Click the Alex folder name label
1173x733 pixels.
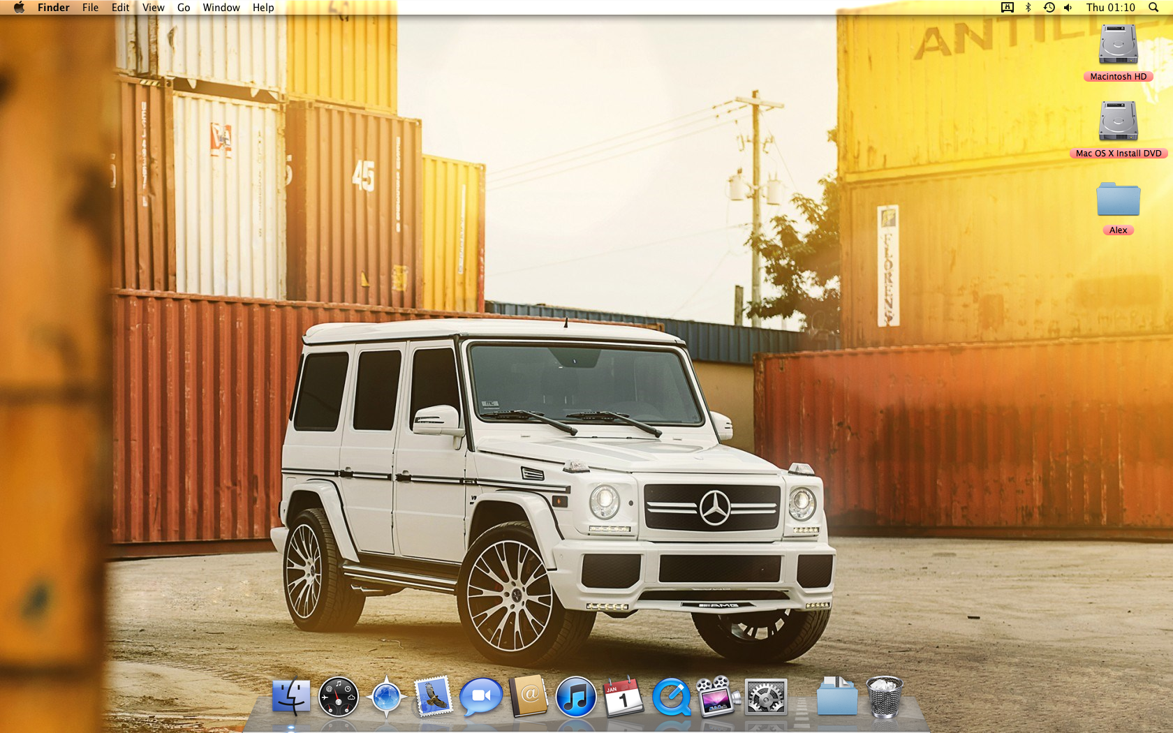pyautogui.click(x=1119, y=230)
